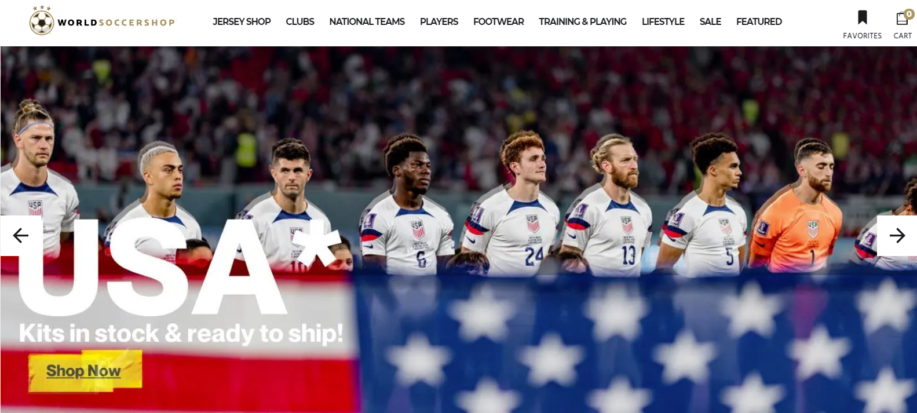Expand the Players menu

439,21
